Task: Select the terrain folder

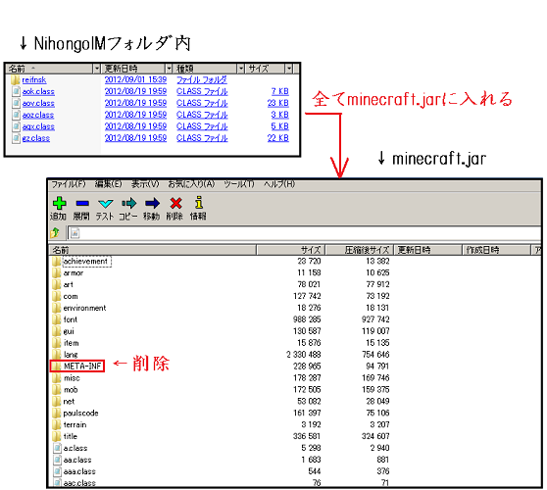Action: point(75,425)
